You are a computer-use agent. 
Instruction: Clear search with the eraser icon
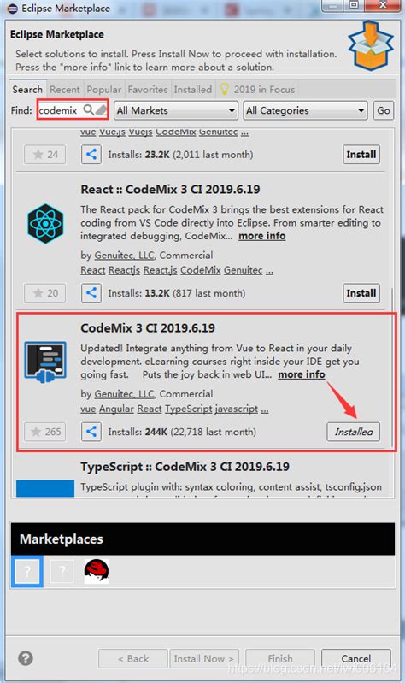pyautogui.click(x=101, y=109)
